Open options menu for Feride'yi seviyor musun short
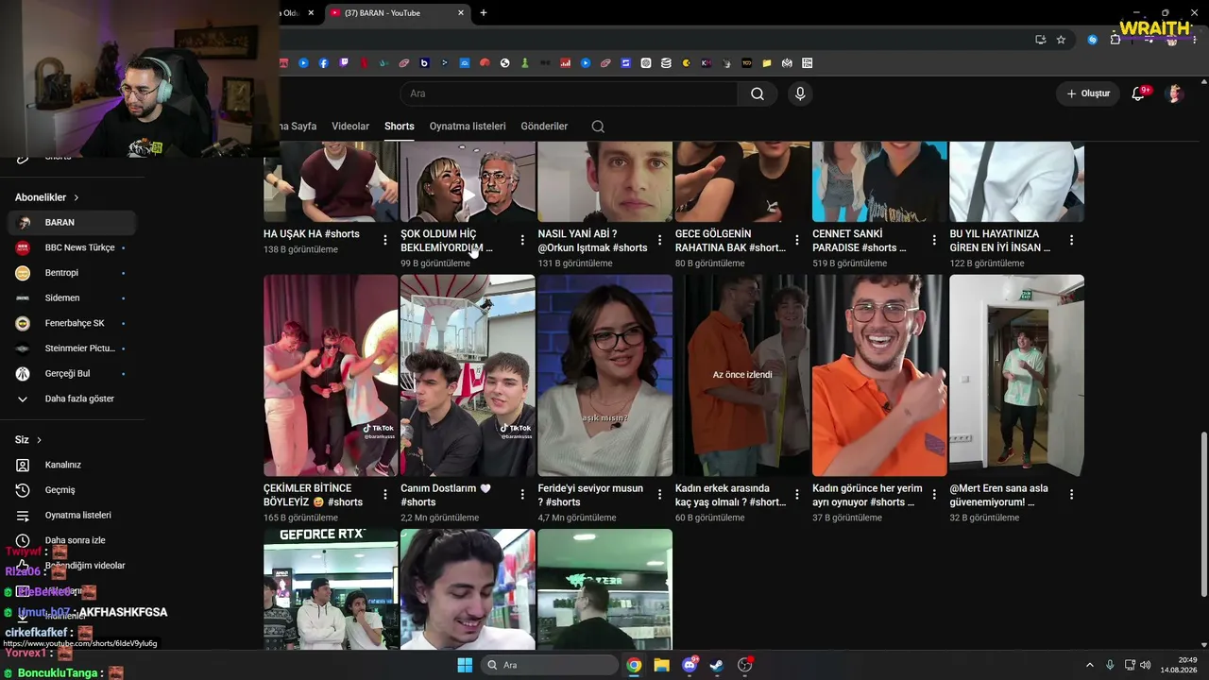The image size is (1209, 680). 659,494
